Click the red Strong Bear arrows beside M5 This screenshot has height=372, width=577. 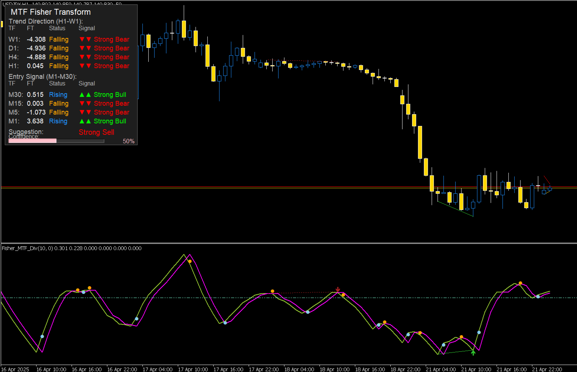coord(84,112)
